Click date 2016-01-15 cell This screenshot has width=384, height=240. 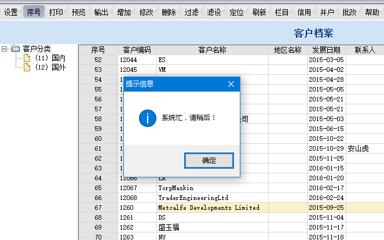[x=327, y=168]
